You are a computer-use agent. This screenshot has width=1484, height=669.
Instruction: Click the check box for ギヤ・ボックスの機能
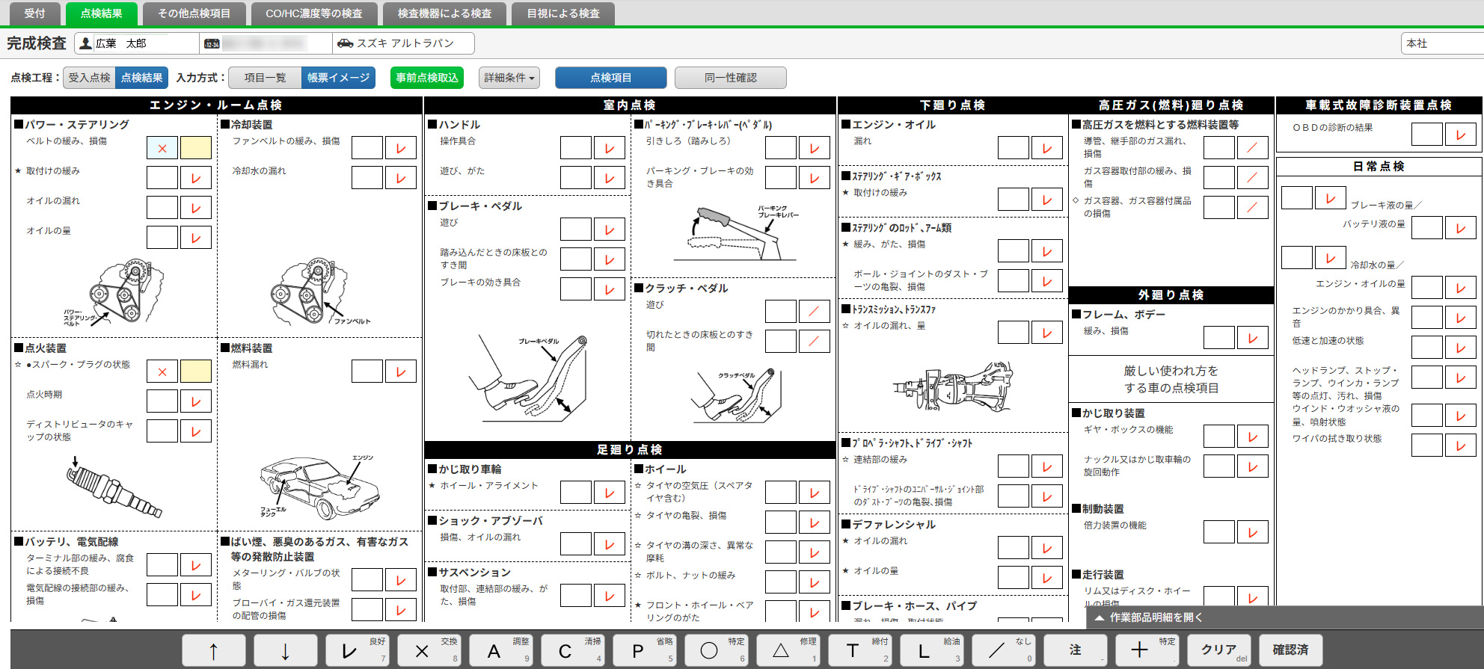(x=1253, y=437)
